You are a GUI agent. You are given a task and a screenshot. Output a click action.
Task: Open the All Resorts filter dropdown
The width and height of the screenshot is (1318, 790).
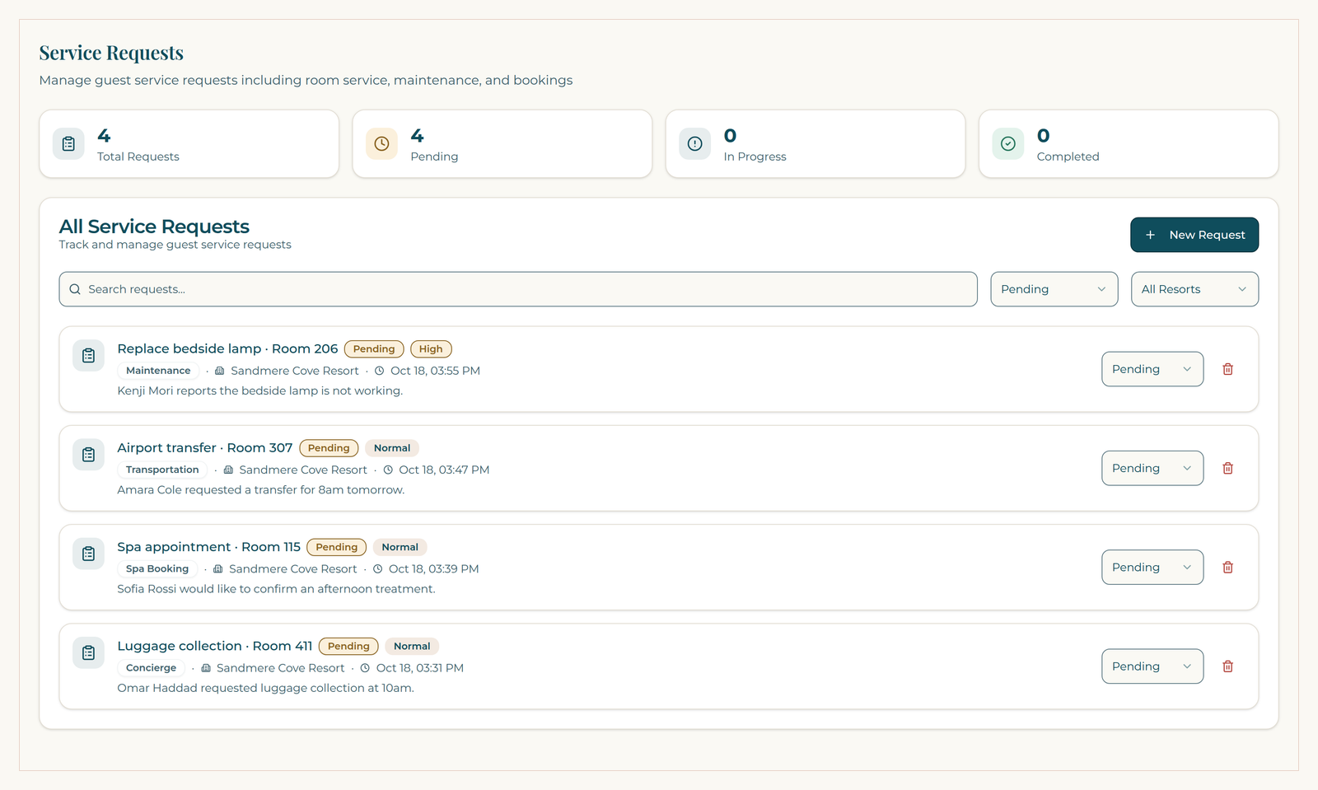1194,289
